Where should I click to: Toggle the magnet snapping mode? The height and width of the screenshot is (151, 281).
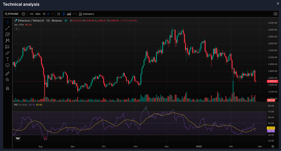(7, 88)
